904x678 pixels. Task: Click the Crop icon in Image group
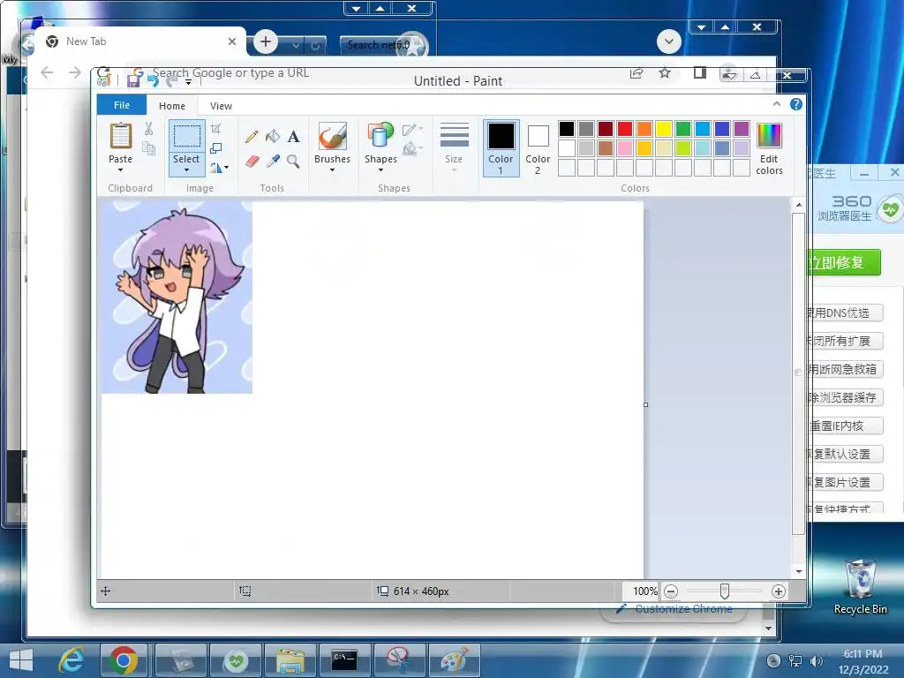click(x=215, y=128)
